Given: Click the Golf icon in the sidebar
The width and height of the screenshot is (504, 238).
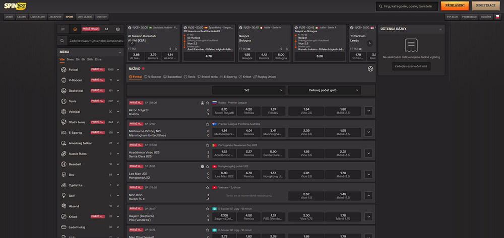Looking at the screenshot, I should click(x=64, y=196).
